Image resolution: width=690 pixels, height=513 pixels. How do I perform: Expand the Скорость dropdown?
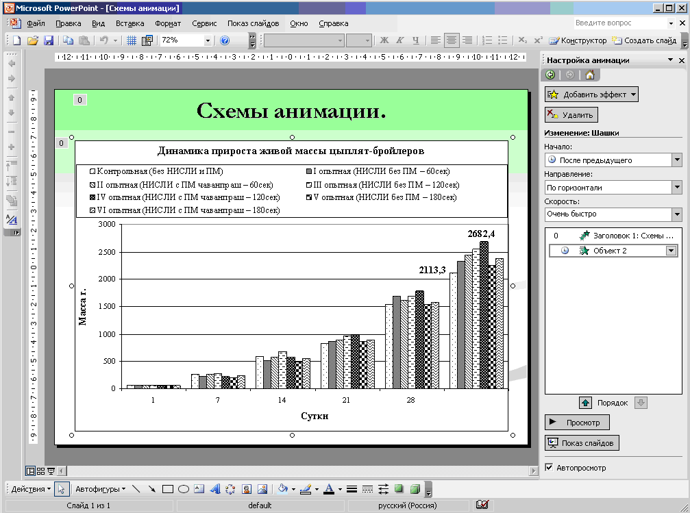[677, 214]
